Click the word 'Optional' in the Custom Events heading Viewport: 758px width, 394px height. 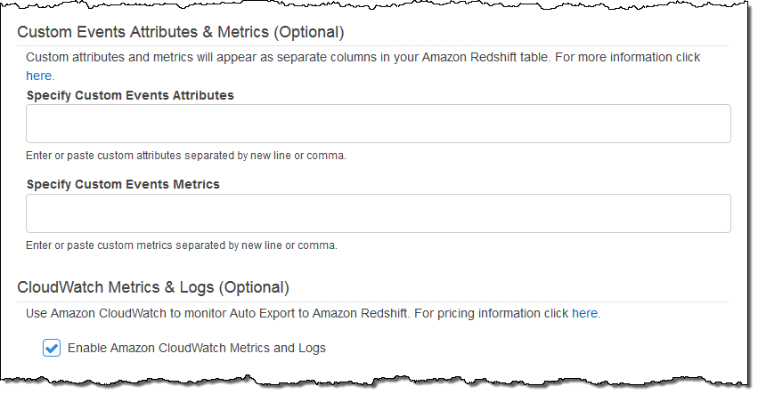coord(307,32)
